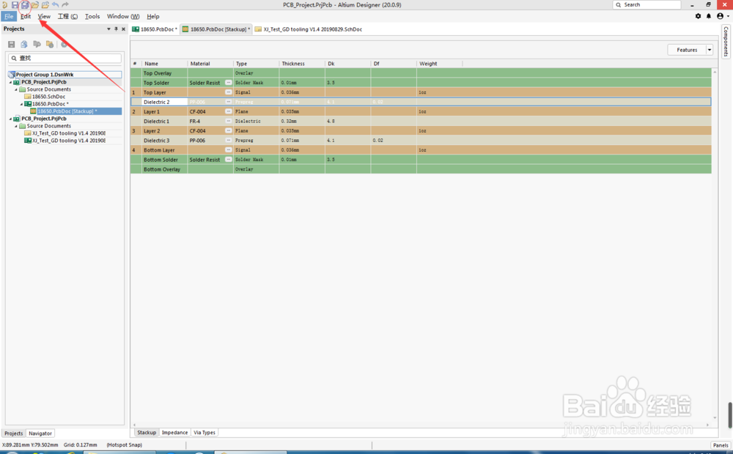Open preferences via the top-right gear icon

click(x=698, y=16)
